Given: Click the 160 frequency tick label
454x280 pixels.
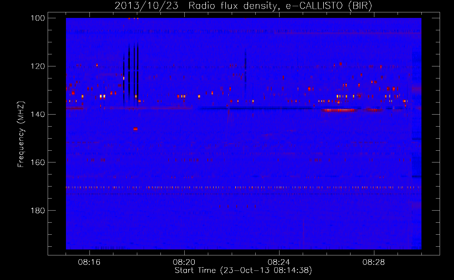Looking at the screenshot, I should (38, 163).
